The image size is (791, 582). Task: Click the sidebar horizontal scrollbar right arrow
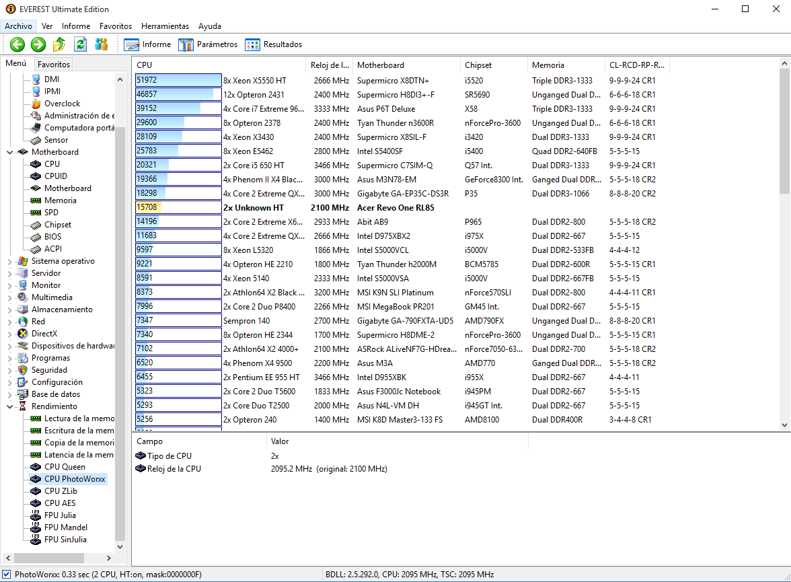pyautogui.click(x=108, y=558)
